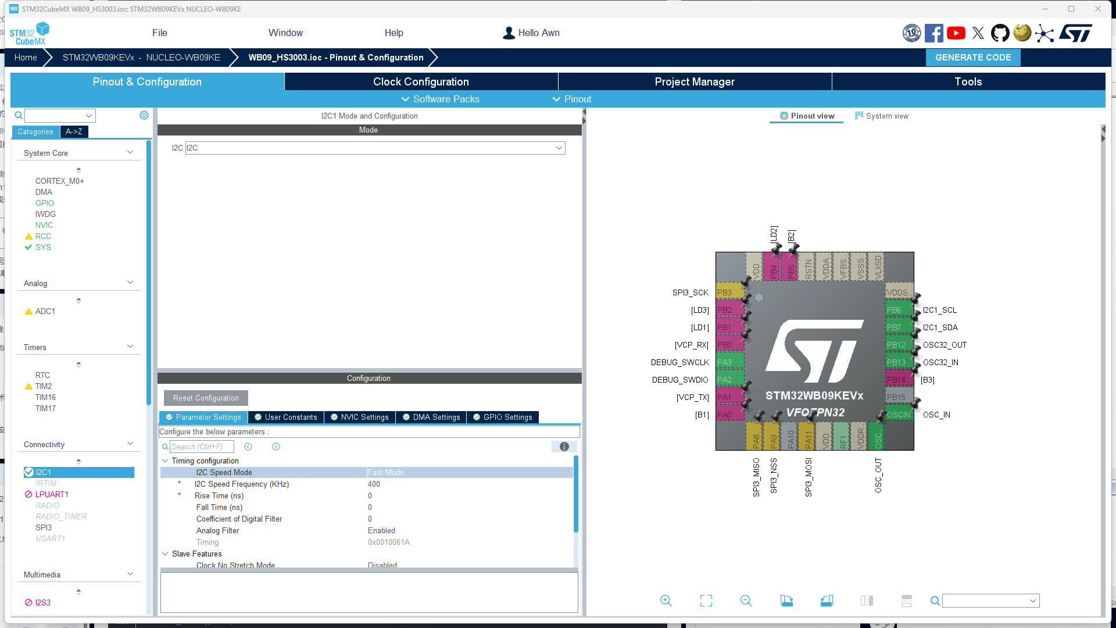Screen dimensions: 1116x628
Task: Open the ST YouTube channel icon
Action: tap(956, 33)
